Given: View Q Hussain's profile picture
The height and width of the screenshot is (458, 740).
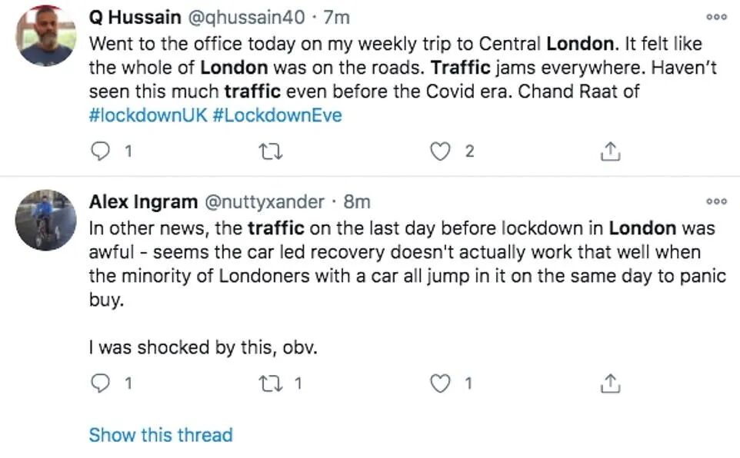Looking at the screenshot, I should (x=45, y=35).
